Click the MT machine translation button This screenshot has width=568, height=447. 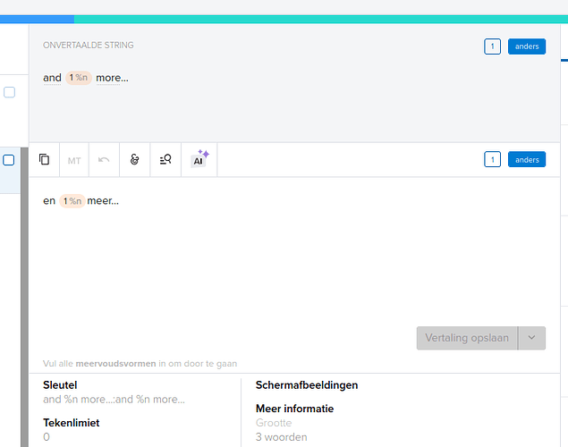[74, 161]
